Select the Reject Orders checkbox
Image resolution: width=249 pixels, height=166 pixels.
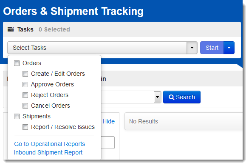pos(25,95)
